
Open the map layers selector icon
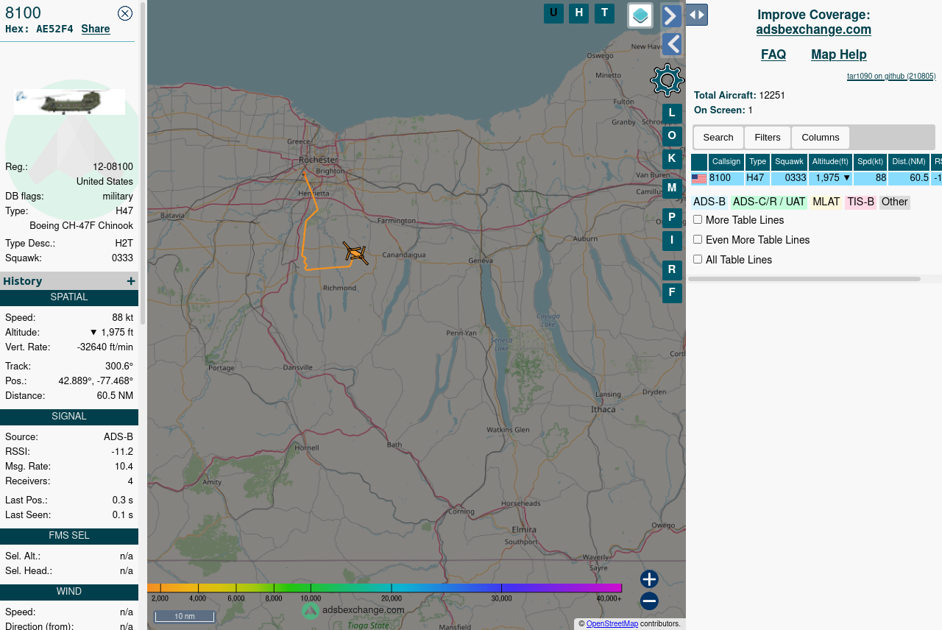(640, 15)
